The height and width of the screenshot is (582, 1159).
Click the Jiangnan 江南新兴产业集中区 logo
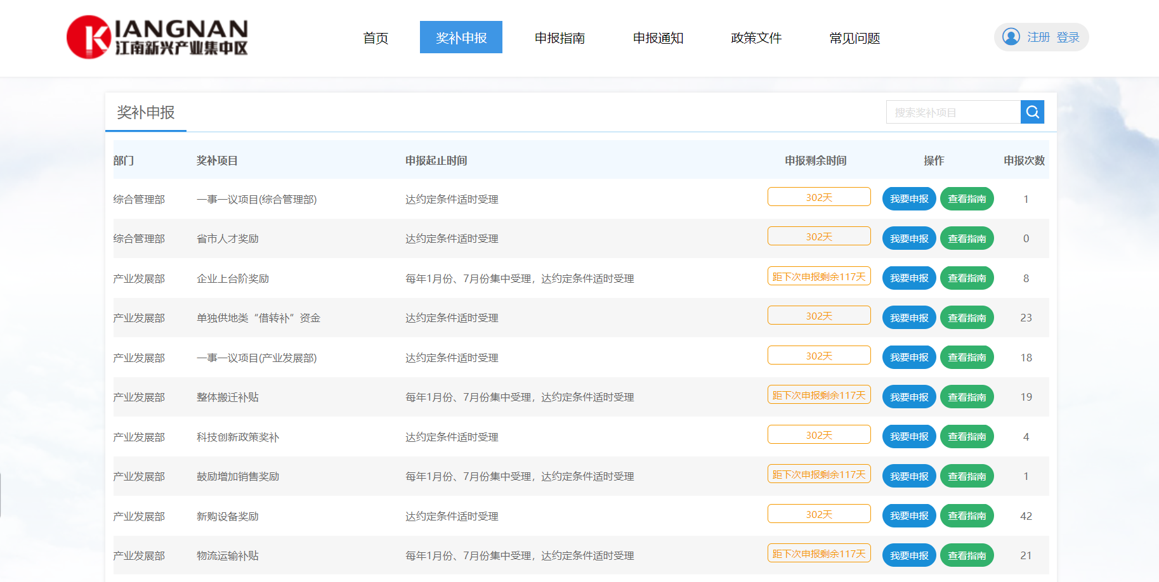point(157,37)
